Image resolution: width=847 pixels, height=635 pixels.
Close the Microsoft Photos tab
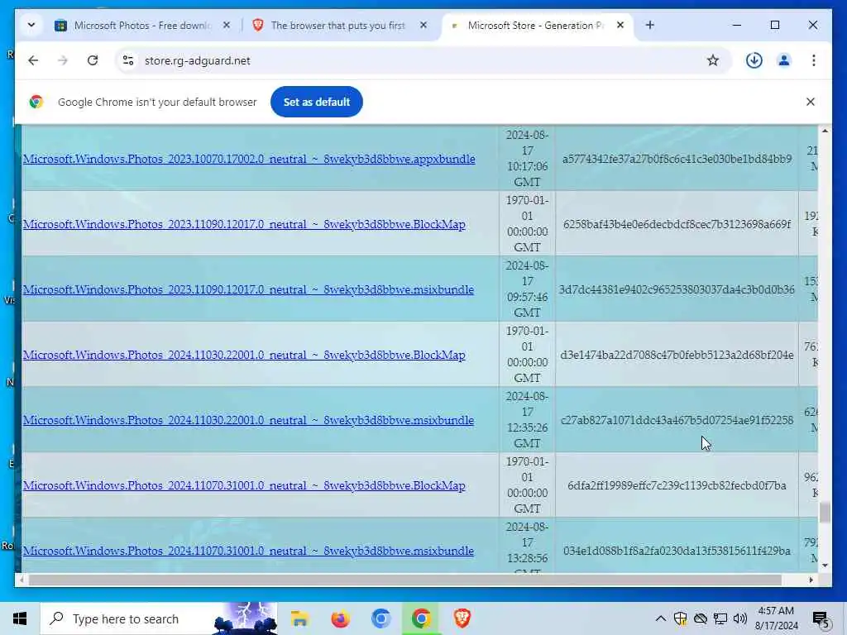click(227, 25)
